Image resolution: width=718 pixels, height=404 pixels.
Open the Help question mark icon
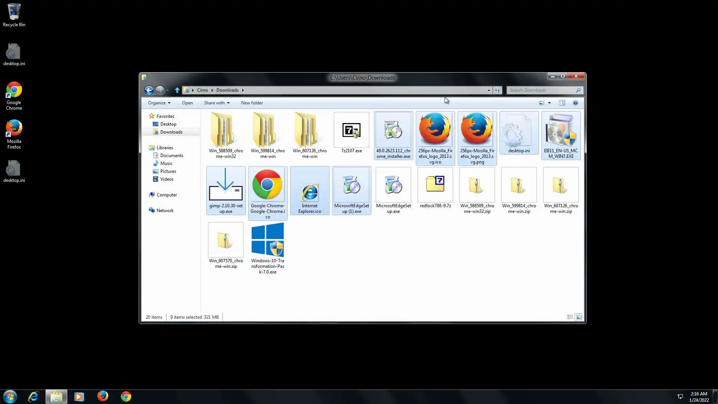coord(576,103)
